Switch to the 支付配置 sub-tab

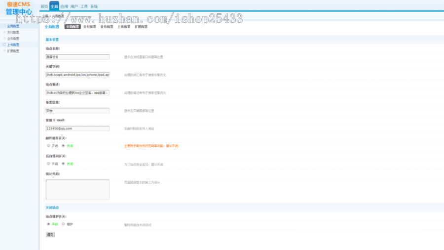89,27
